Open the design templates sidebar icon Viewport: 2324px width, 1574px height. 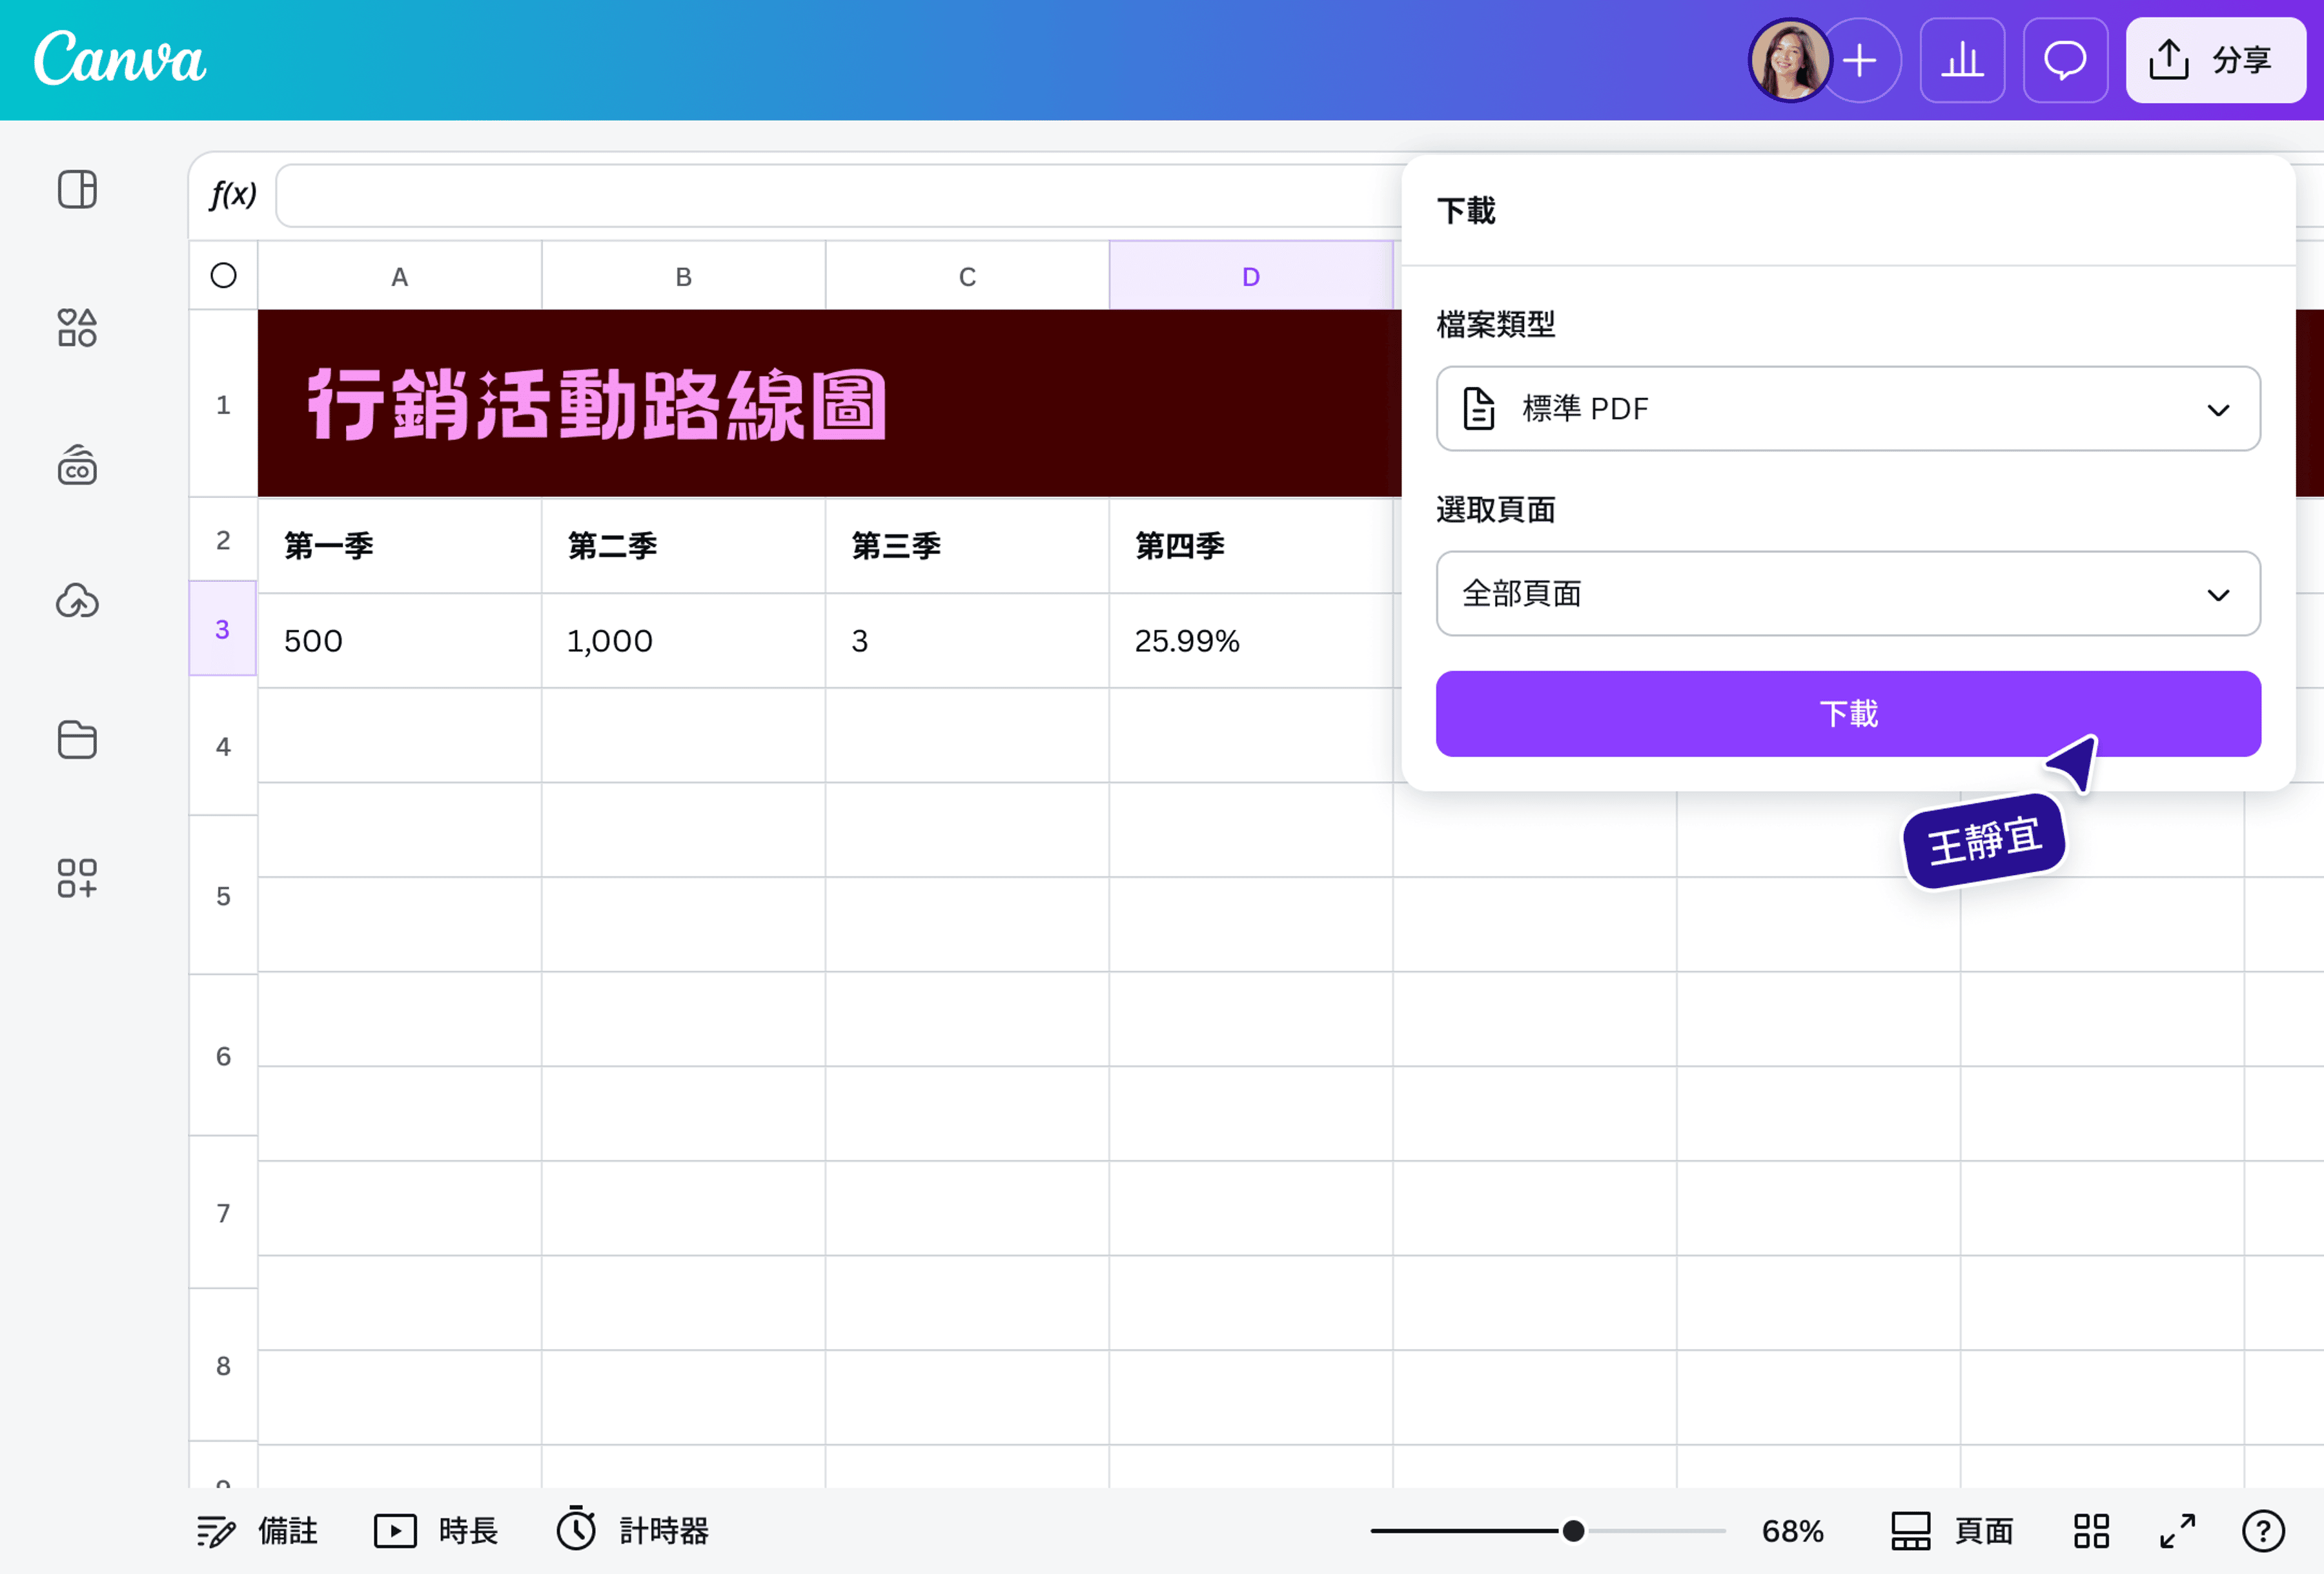tap(77, 189)
